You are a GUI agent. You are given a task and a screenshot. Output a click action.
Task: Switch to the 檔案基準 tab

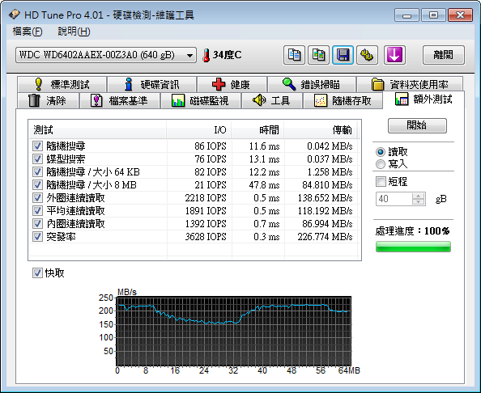pos(120,100)
